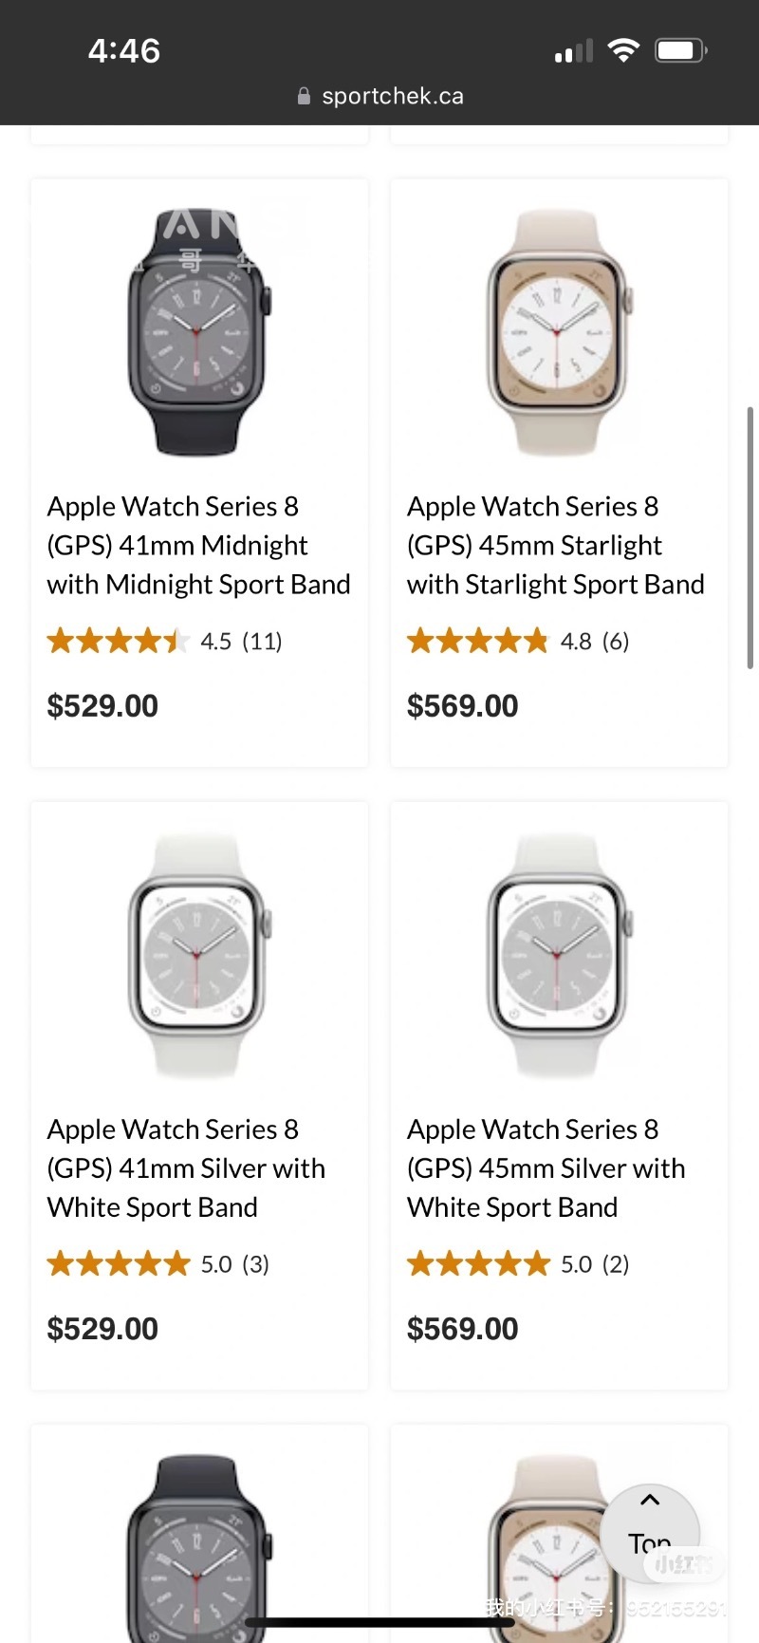The image size is (759, 1643).
Task: Tap the Wi-Fi status icon
Action: (623, 50)
